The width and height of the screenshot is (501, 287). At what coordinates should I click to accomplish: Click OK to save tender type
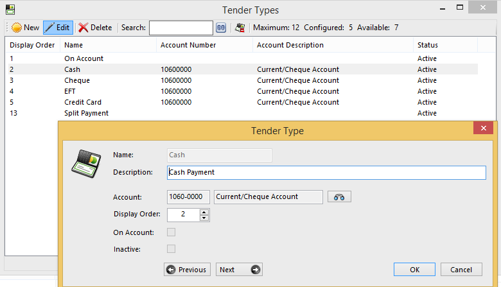click(x=414, y=270)
